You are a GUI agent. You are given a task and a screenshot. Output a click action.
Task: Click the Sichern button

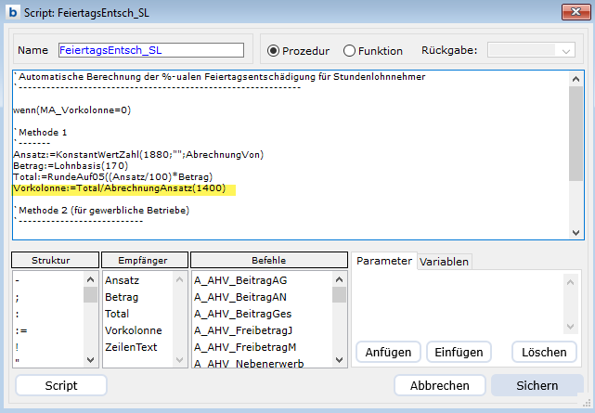pyautogui.click(x=537, y=385)
